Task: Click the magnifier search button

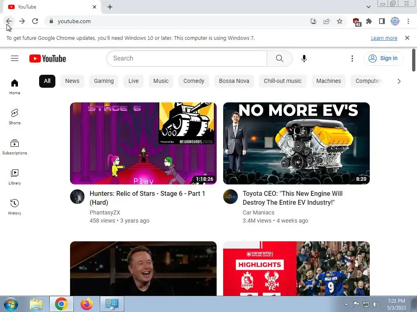Action: pos(279,58)
